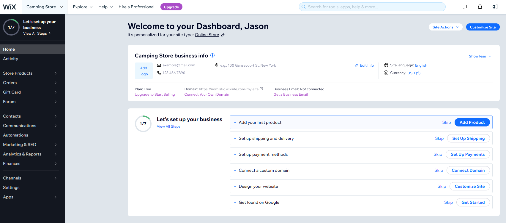
Task: Click Connect Domain button
Action: point(468,170)
